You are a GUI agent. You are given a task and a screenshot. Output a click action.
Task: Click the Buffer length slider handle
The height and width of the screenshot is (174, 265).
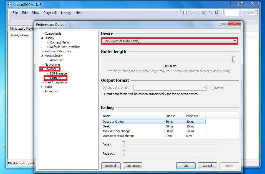click(234, 59)
